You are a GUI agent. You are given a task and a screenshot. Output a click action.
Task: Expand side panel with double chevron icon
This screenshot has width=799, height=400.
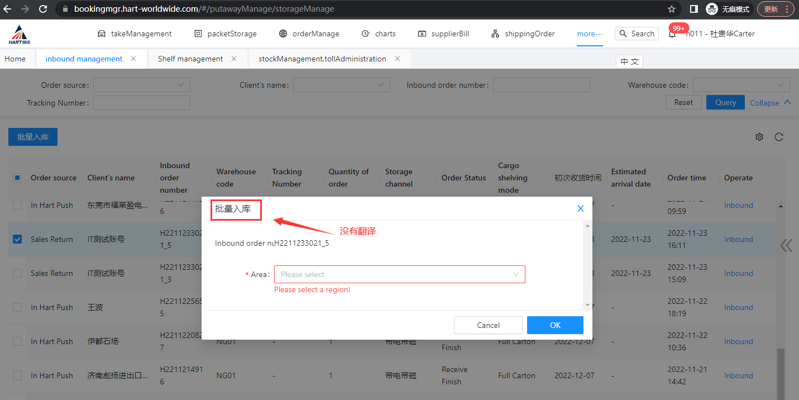click(786, 245)
